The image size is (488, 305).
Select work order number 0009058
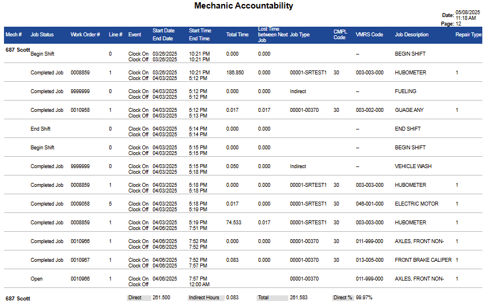pyautogui.click(x=80, y=204)
